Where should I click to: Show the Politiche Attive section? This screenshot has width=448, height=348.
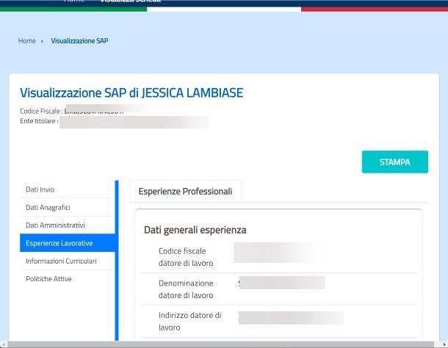(67, 279)
